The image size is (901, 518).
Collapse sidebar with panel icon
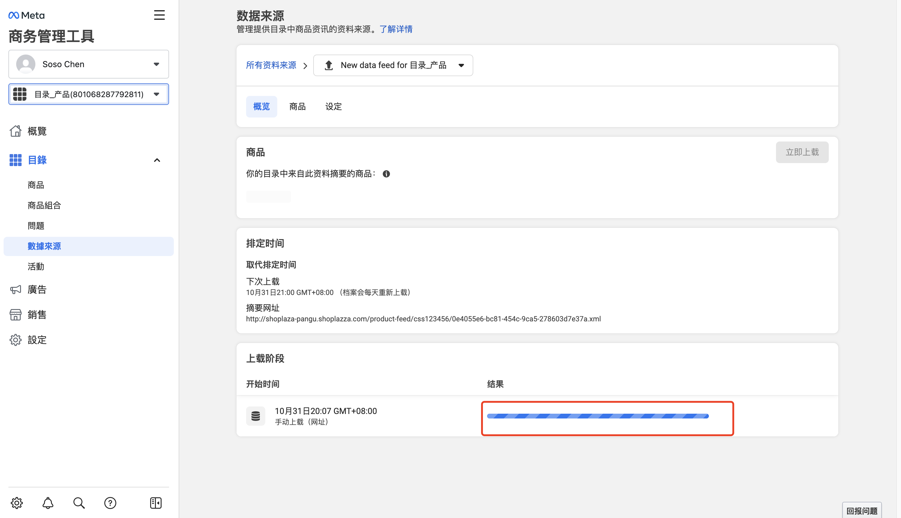click(156, 503)
